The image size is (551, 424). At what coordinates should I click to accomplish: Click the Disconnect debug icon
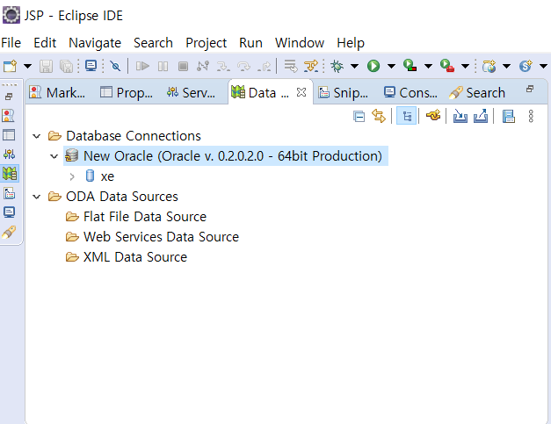(x=203, y=66)
